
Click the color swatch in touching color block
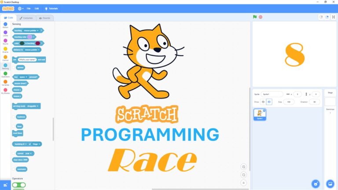tap(29, 37)
